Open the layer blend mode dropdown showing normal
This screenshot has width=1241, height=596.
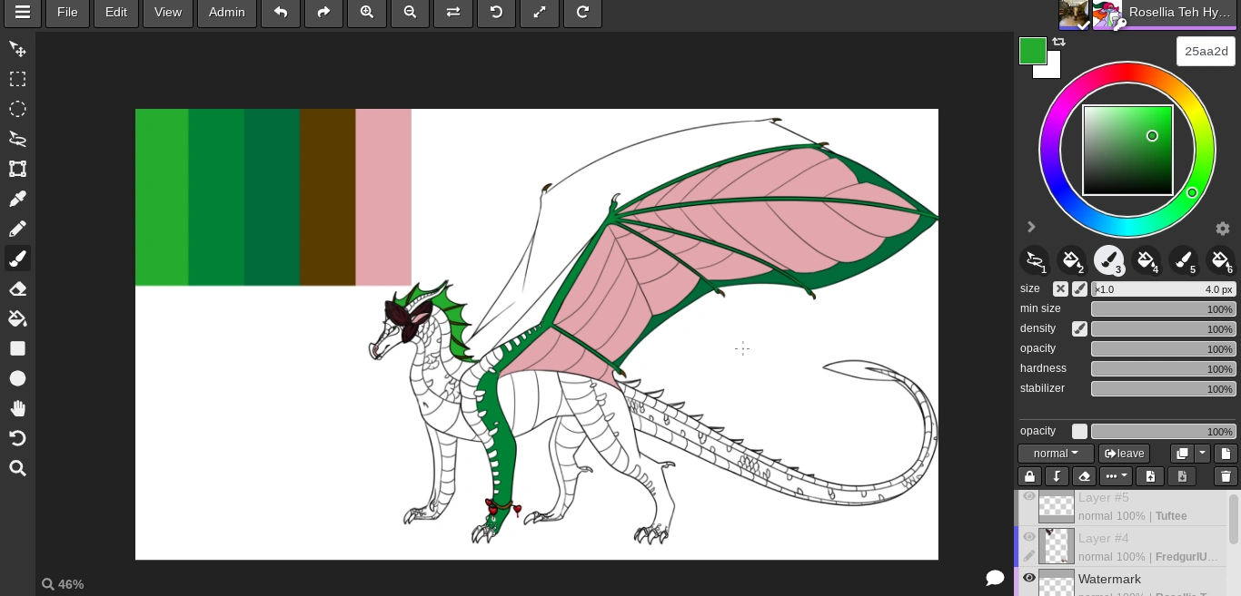coord(1055,453)
